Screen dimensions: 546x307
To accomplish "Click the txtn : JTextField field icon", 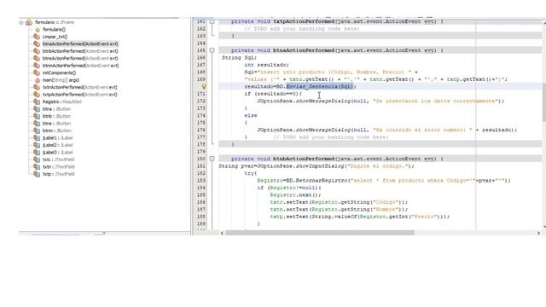I will click(x=37, y=167).
